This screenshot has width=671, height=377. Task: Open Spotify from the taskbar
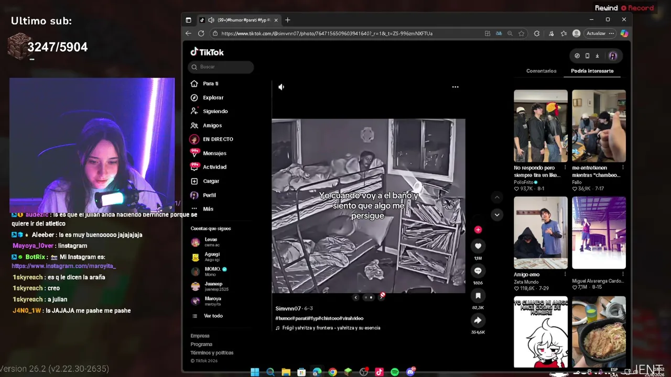click(x=395, y=372)
